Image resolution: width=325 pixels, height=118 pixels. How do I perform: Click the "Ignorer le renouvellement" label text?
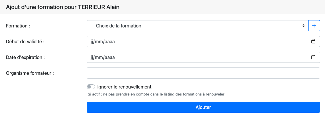[124, 87]
